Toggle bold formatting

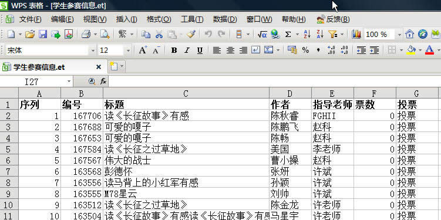[174, 50]
